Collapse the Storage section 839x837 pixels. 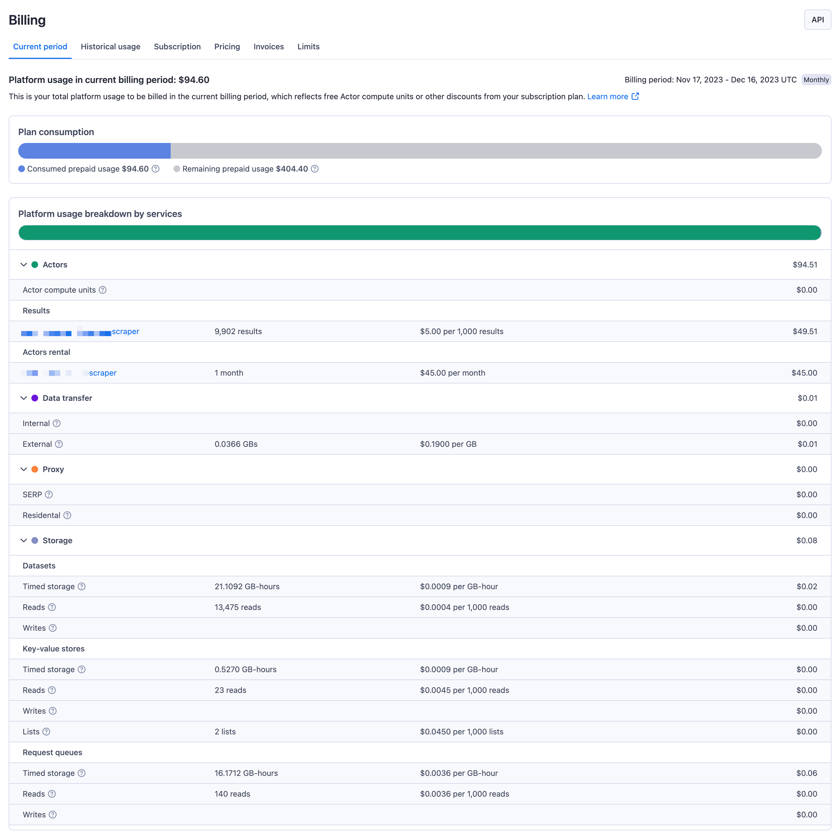click(x=24, y=540)
